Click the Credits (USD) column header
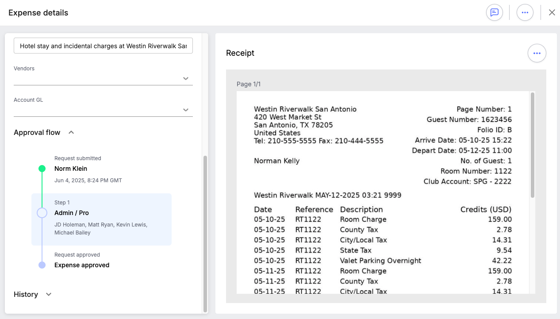The image size is (560, 319). point(486,210)
